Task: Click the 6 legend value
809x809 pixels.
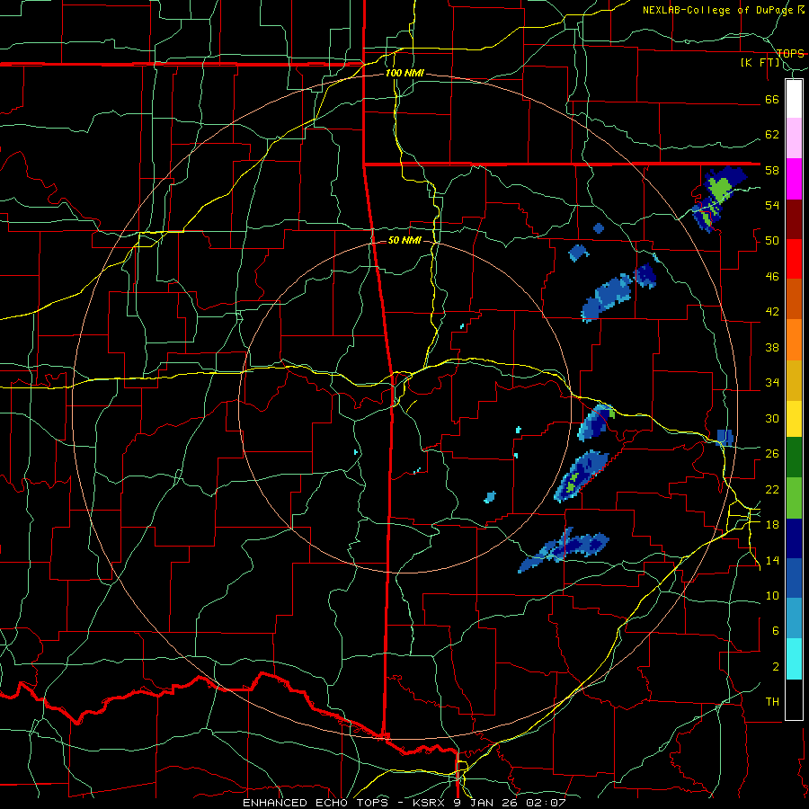Action: pyautogui.click(x=776, y=631)
